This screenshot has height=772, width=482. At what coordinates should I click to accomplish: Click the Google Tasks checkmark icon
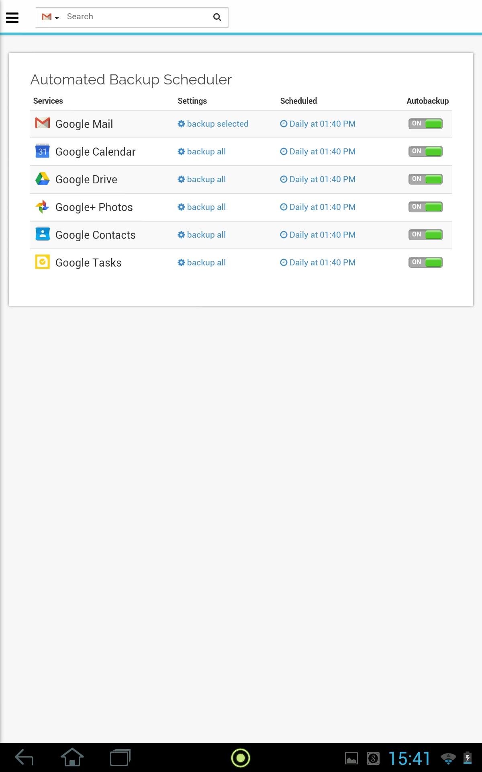click(x=43, y=262)
